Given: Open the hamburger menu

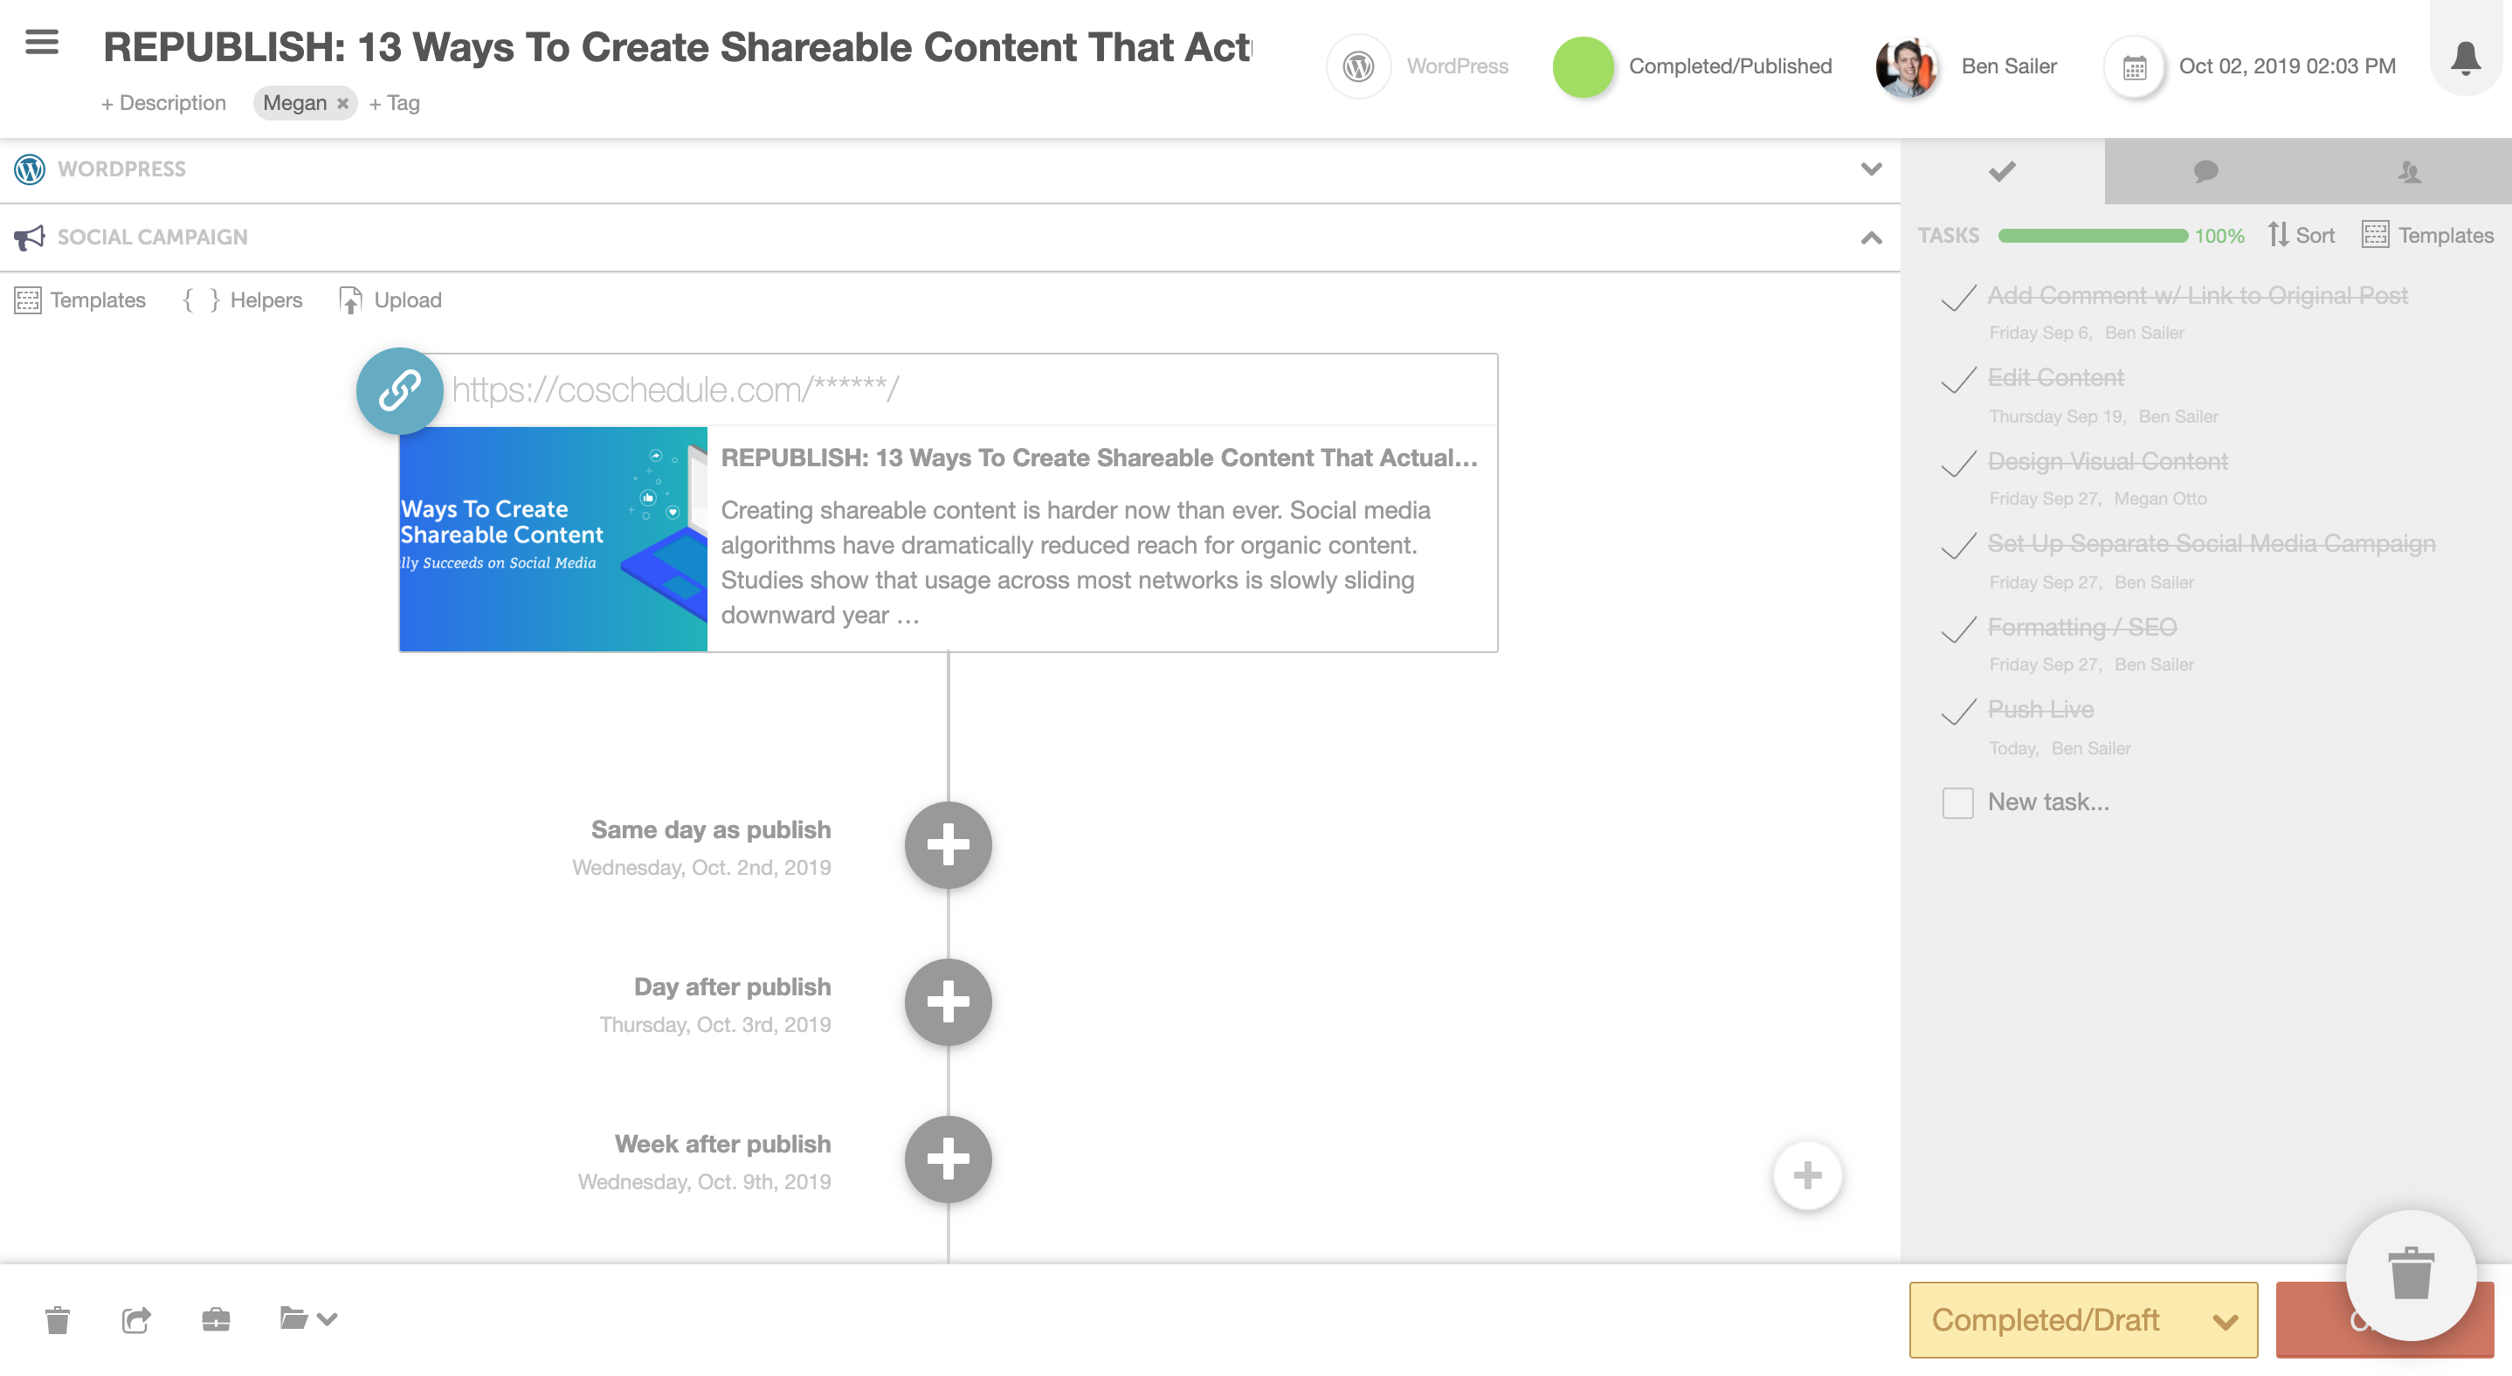Looking at the screenshot, I should coord(41,42).
